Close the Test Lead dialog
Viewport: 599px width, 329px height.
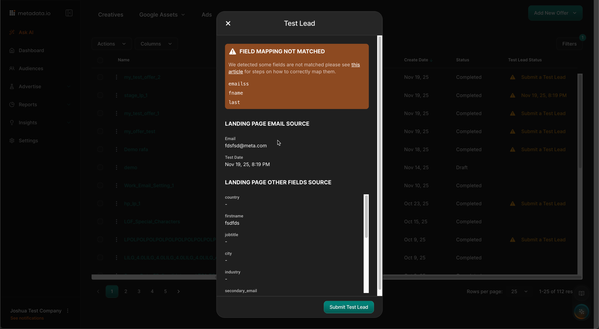click(x=228, y=23)
